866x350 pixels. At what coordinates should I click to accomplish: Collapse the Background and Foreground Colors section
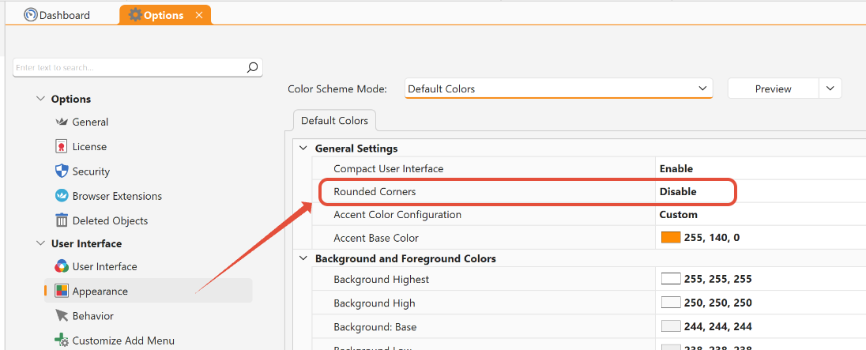point(303,258)
